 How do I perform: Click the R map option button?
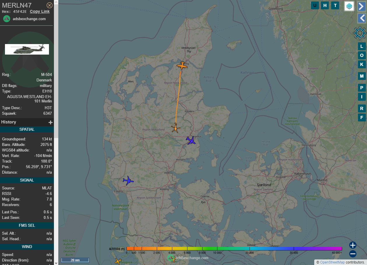[x=362, y=109]
